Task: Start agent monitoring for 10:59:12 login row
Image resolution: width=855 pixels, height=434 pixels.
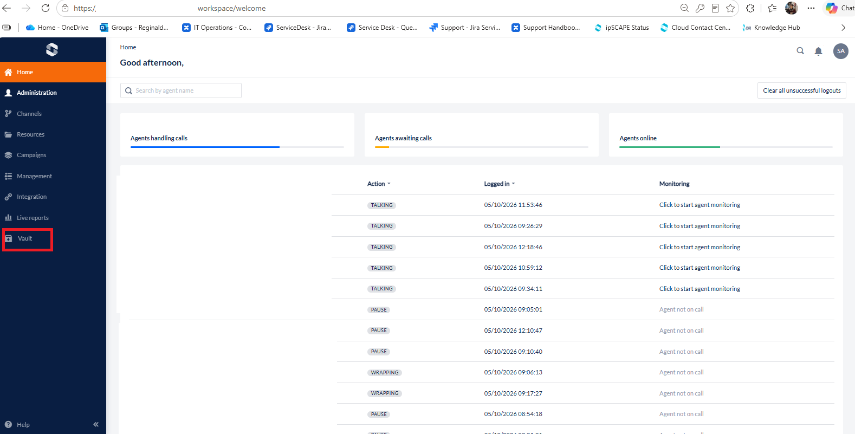Action: pyautogui.click(x=699, y=268)
